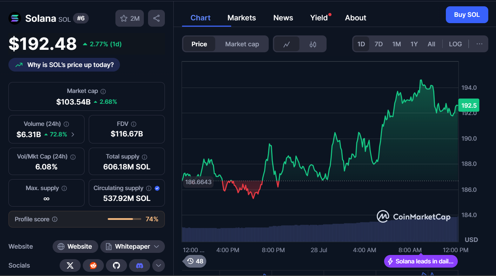Click the 192.5 current price label
Viewport: 496px width, 276px height.
469,106
